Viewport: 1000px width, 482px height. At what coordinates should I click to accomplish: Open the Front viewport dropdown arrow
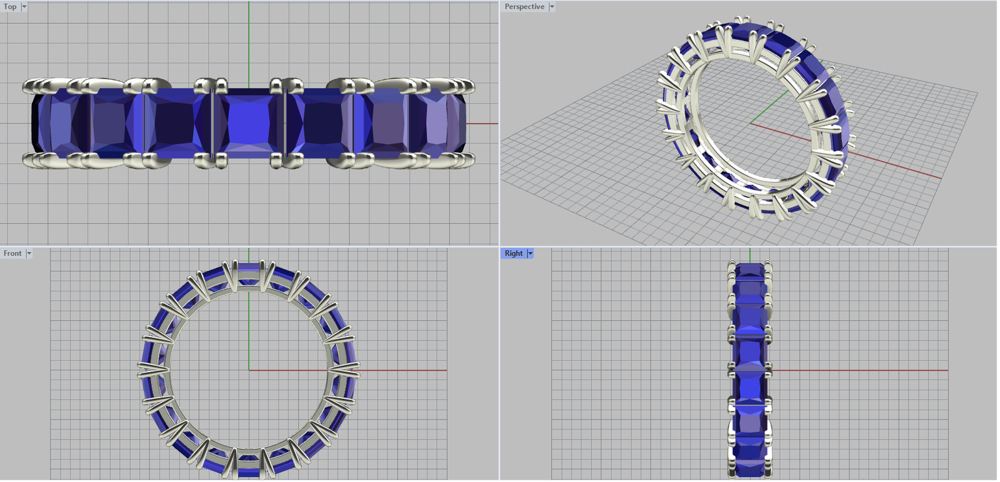(29, 253)
